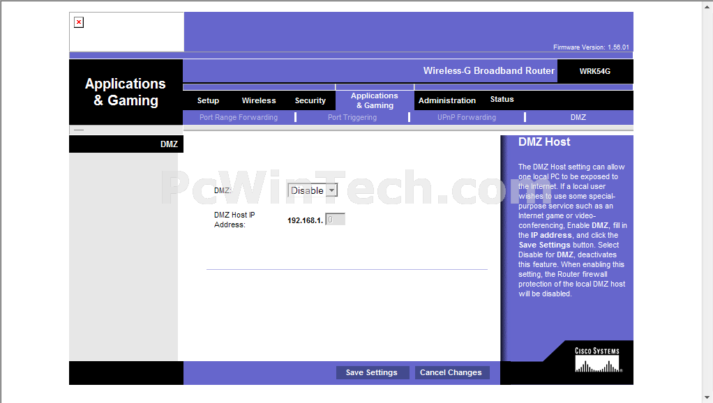Viewport: 713px width, 403px height.
Task: Click the Firmware Version: 1.56.01 text
Action: 591,47
